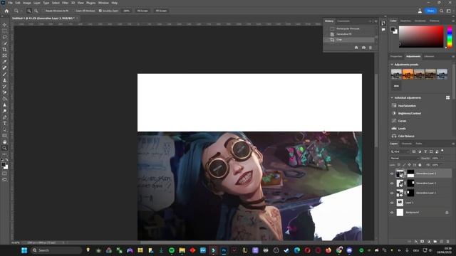Open the Image menu
This screenshot has width=456, height=256.
coord(27,3)
